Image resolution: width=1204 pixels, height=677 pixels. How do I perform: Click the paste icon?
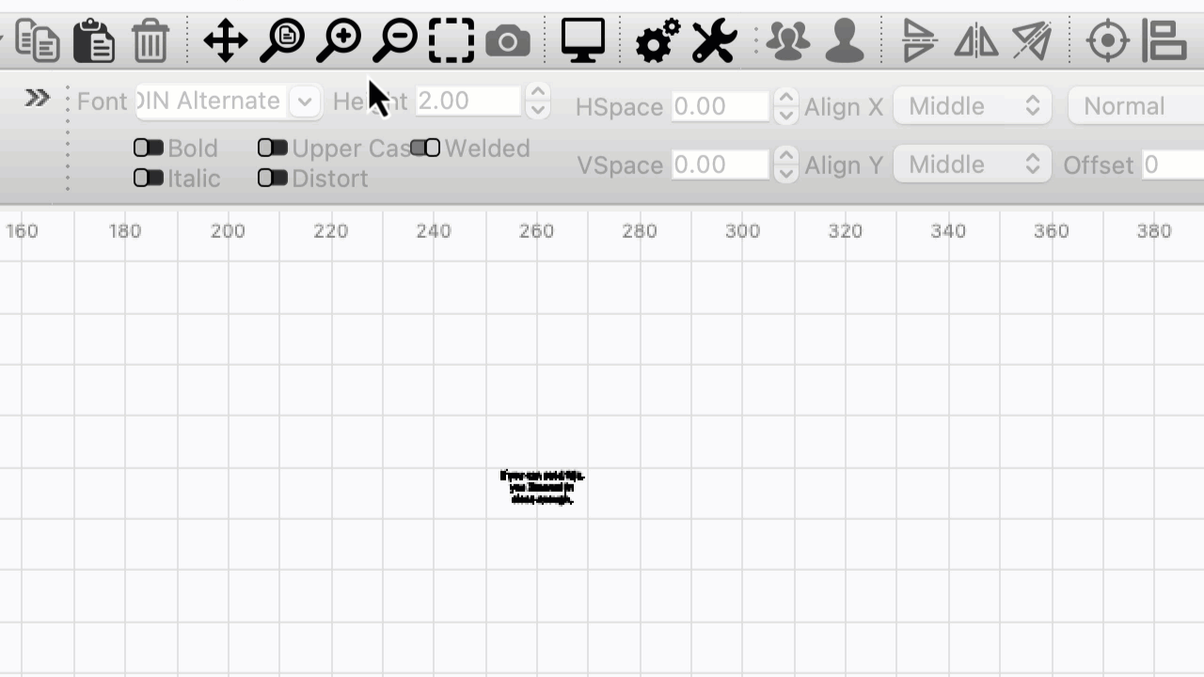pyautogui.click(x=94, y=40)
